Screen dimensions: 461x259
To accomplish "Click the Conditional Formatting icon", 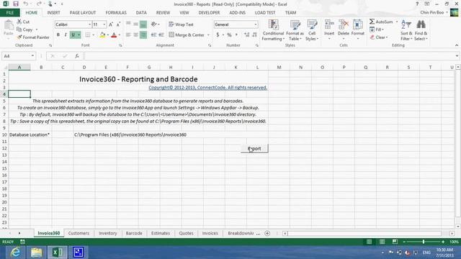I will tap(273, 25).
